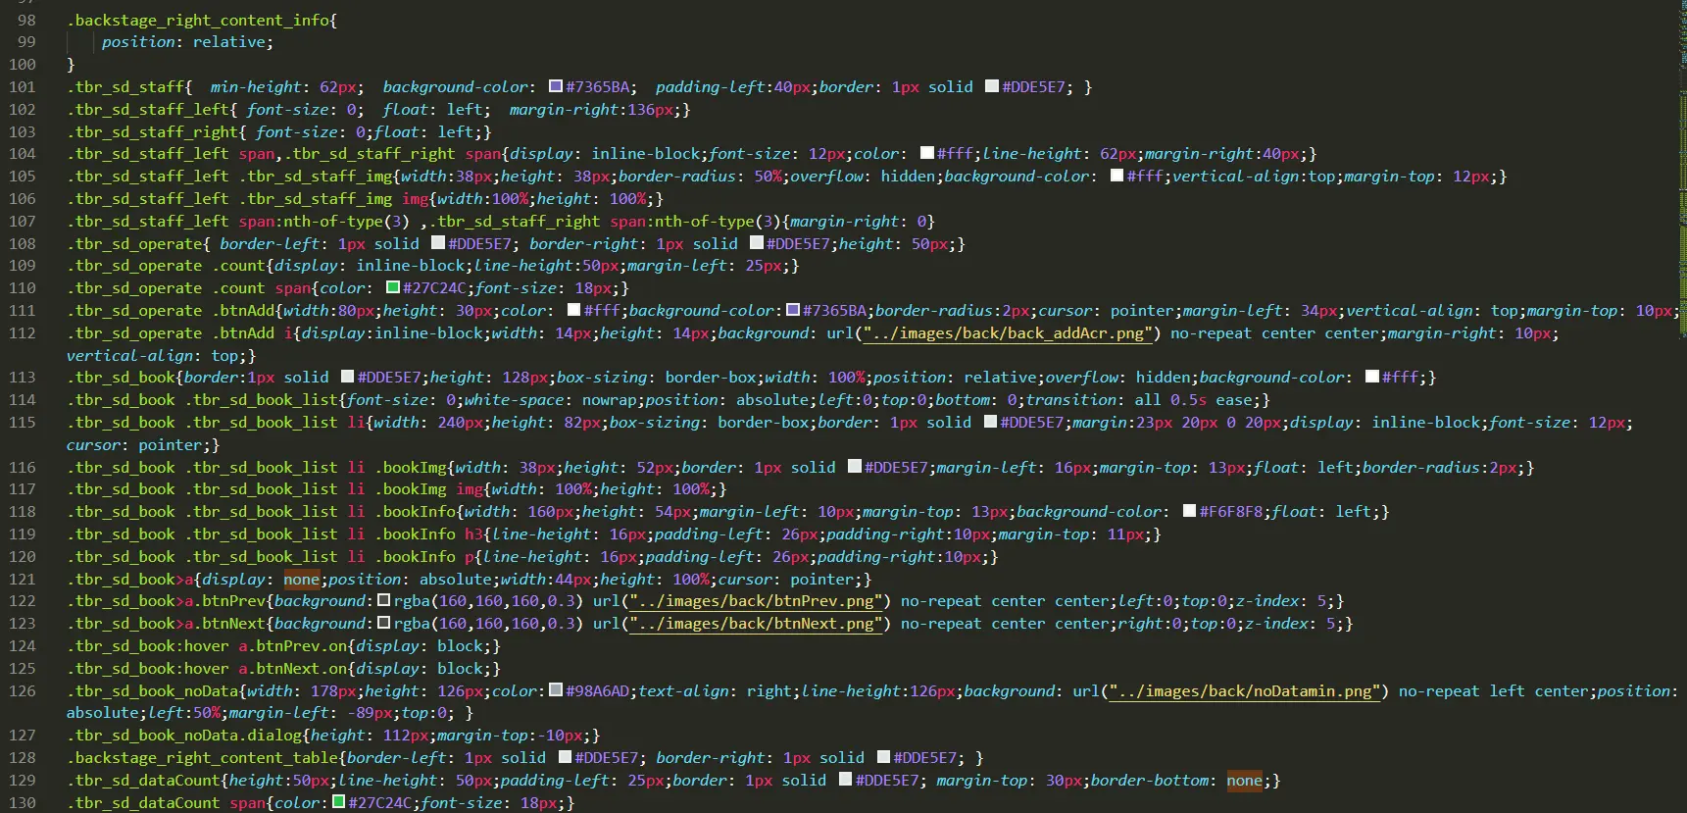This screenshot has height=813, width=1687.
Task: Open the #fff color swatch on line 104
Action: (x=927, y=153)
